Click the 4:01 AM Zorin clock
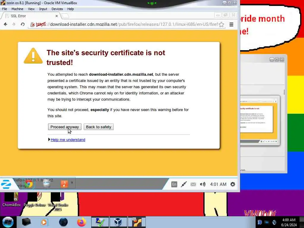Image resolution: width=304 pixels, height=228 pixels. click(x=218, y=184)
